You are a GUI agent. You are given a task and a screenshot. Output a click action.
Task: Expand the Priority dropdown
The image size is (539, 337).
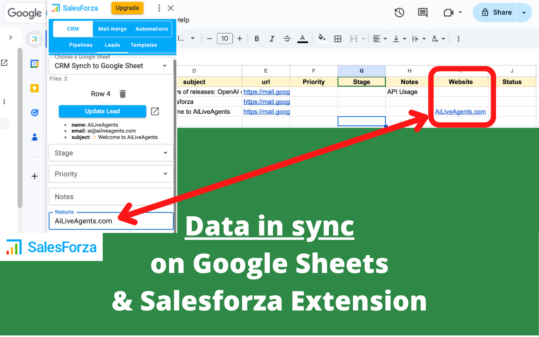111,174
